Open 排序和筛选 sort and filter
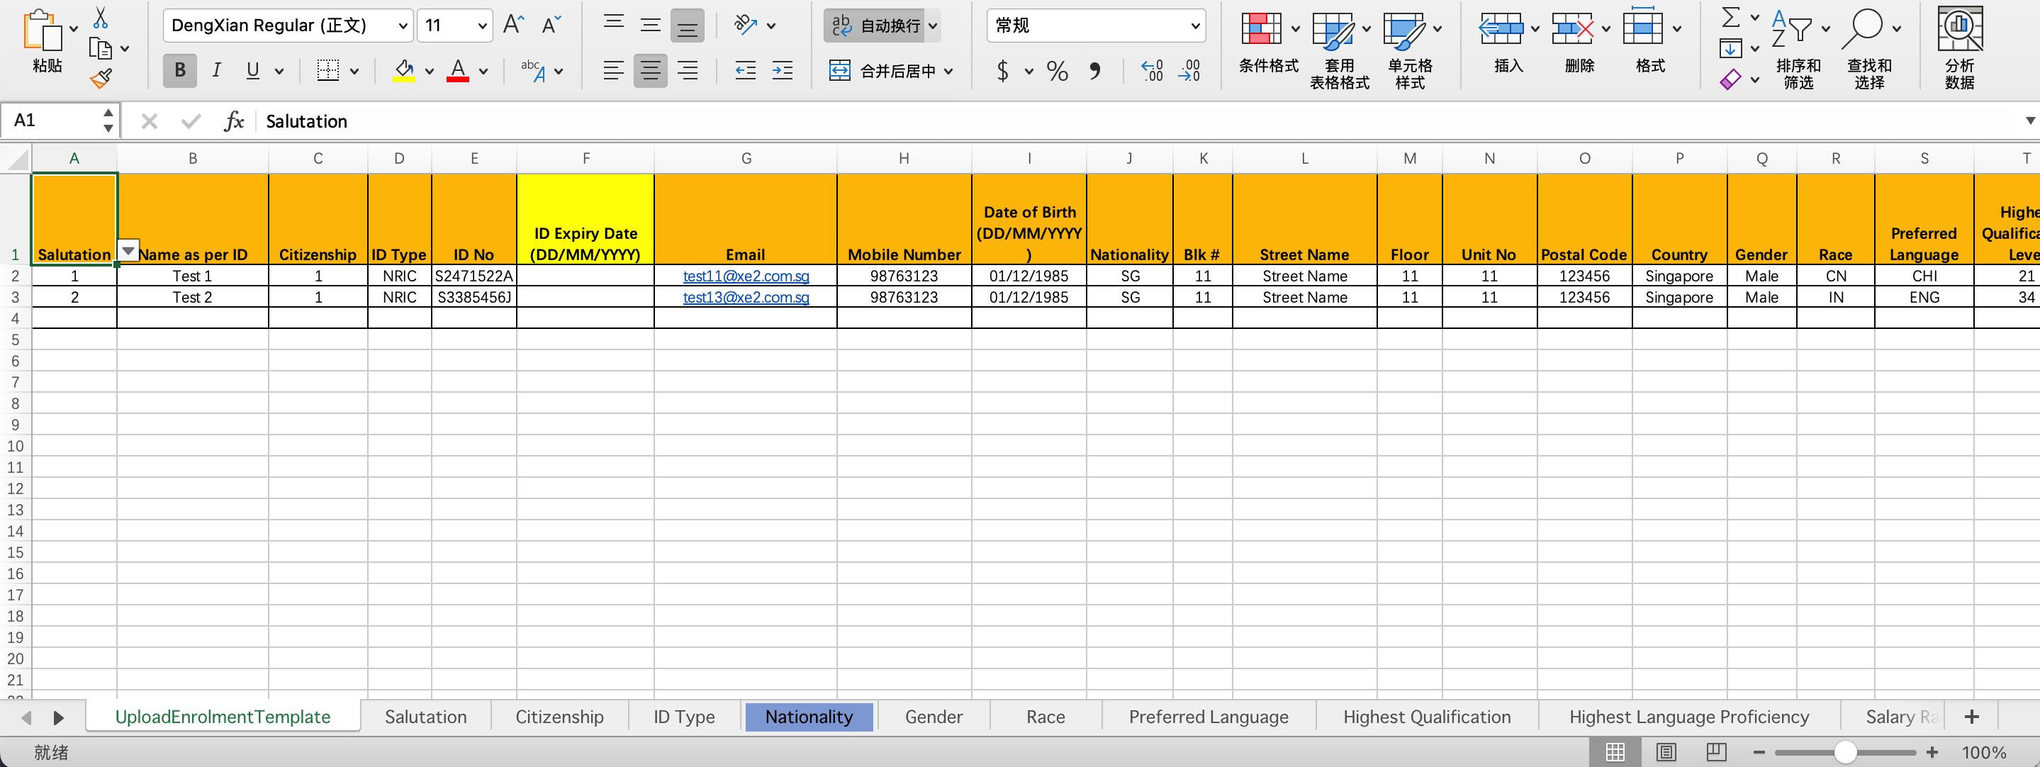Viewport: 2040px width, 767px height. click(x=1798, y=51)
